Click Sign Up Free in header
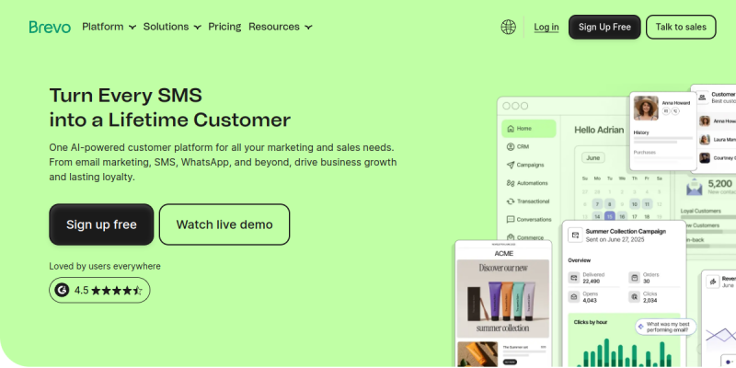 [604, 28]
